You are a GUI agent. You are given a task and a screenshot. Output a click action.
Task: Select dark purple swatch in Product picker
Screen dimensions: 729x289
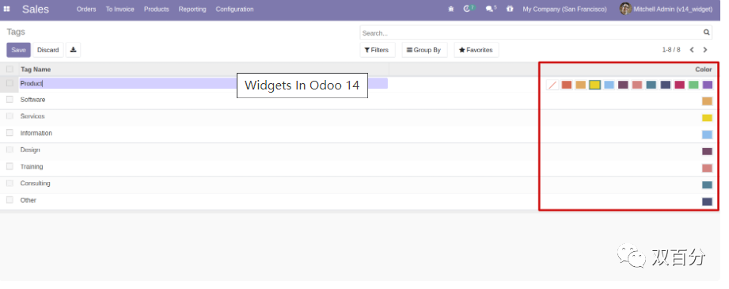click(623, 85)
